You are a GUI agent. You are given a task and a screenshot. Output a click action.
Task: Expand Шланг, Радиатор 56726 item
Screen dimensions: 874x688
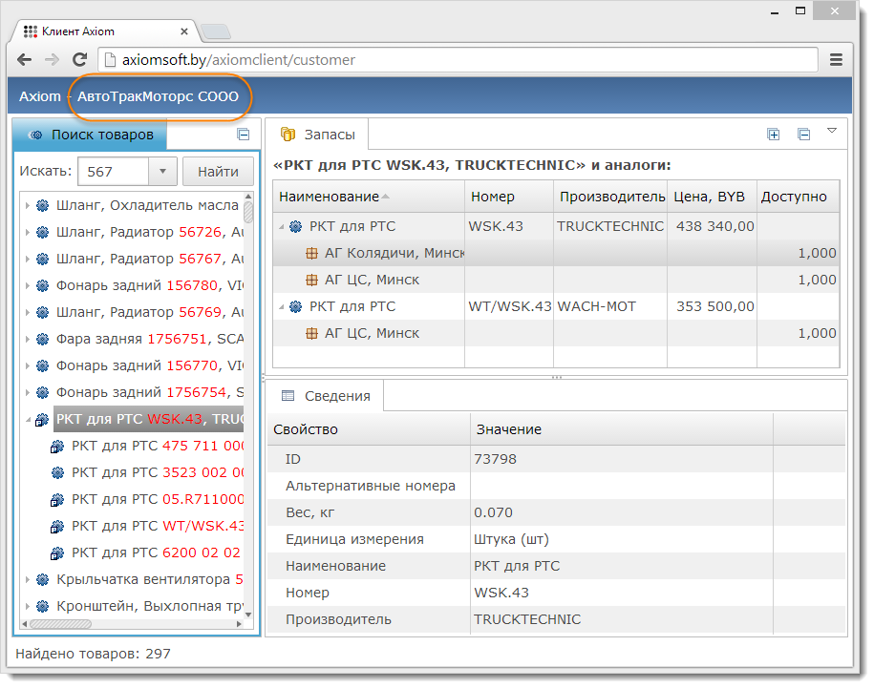[28, 232]
